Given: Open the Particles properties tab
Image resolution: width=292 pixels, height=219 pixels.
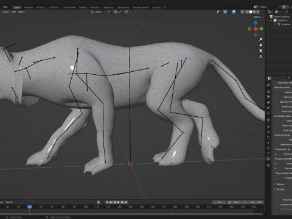Looking at the screenshot, I should [268, 137].
